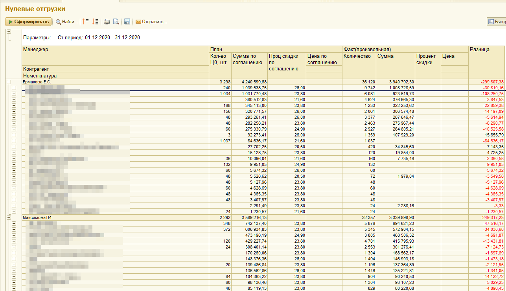Open quick settings button at far right
506x291 pixels.
click(x=496, y=22)
